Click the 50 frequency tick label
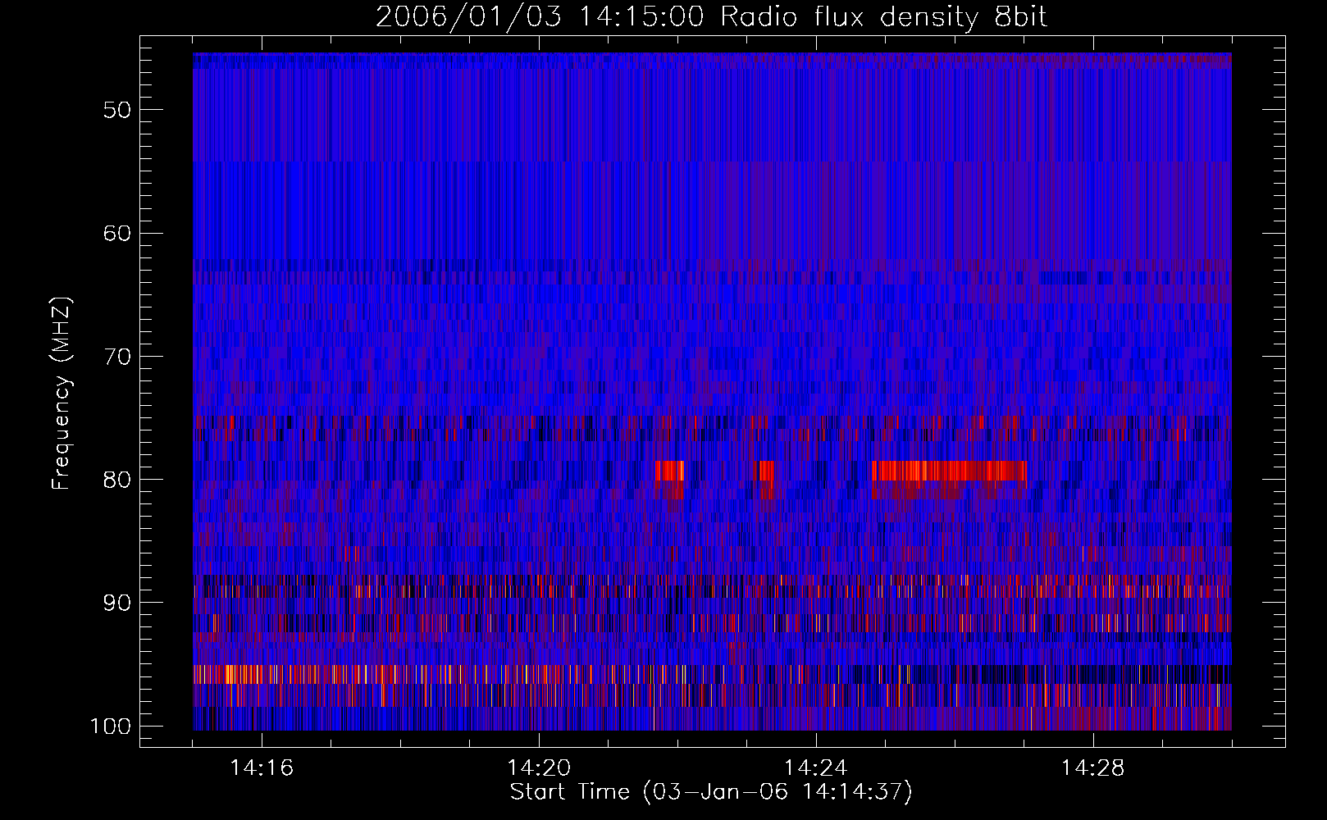1327x820 pixels. point(117,110)
